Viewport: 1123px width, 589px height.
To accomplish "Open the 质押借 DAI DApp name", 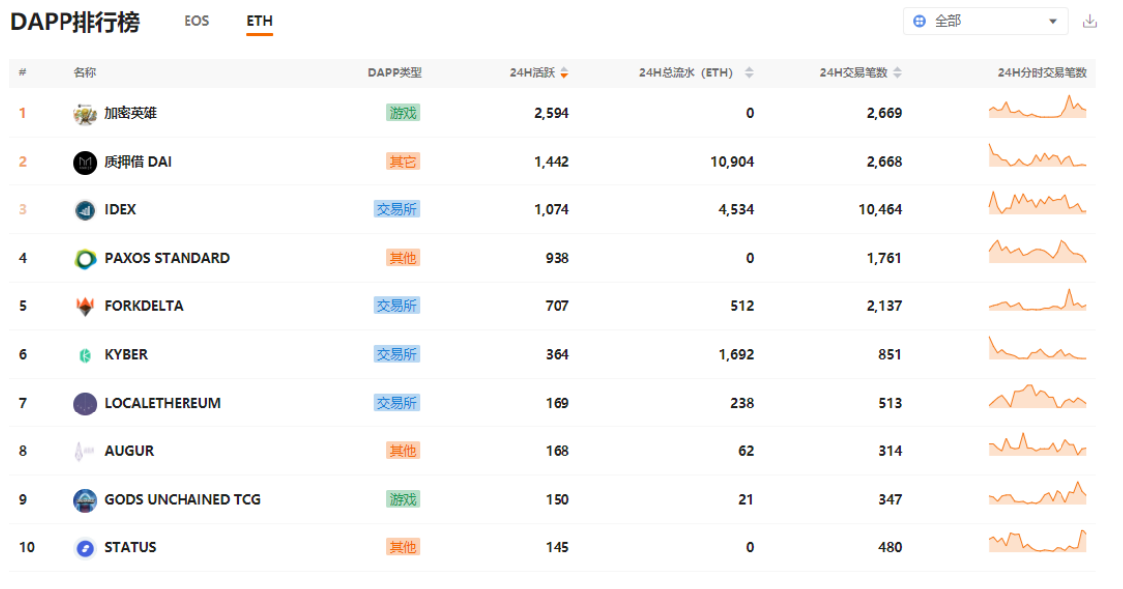I will coord(138,162).
